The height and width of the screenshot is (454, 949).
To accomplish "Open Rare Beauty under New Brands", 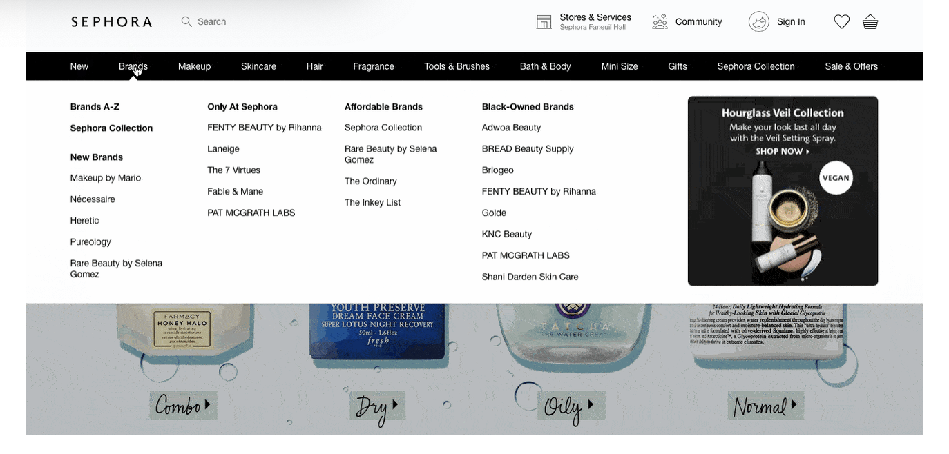I will [116, 268].
